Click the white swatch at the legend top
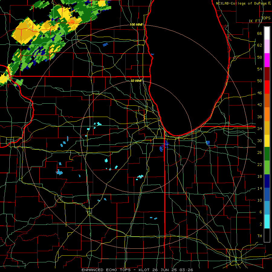272x272 pixels. pos(267,33)
